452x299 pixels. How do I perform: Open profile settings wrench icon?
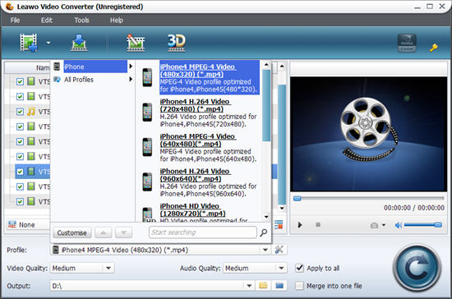279,250
